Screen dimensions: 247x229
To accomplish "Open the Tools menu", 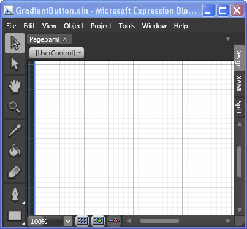I will (127, 26).
